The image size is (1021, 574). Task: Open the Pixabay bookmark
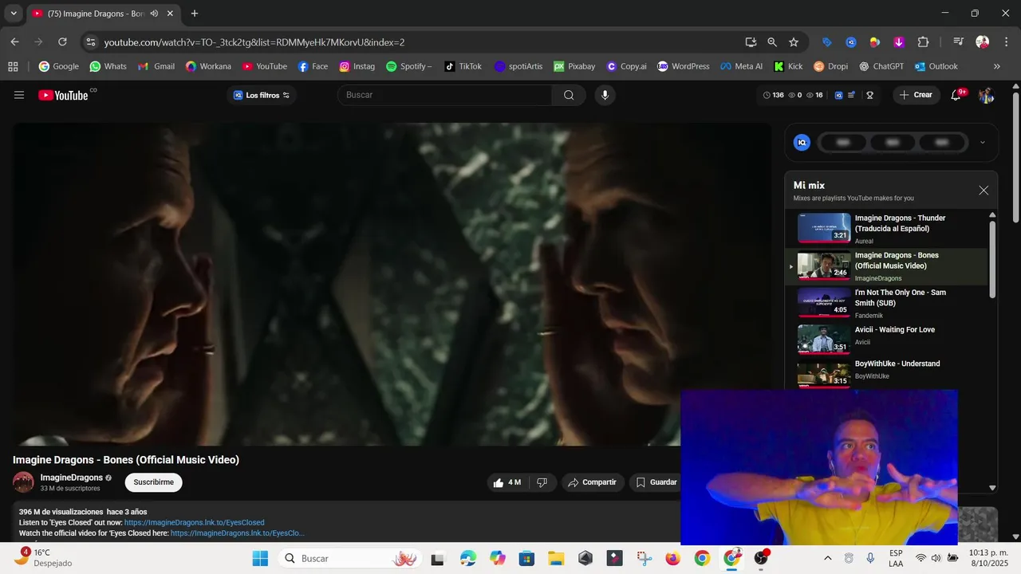574,66
